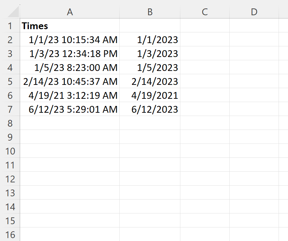288x241 pixels.
Task: Select cell containing 1/5/23 8:23:00 AM
Action: (70, 67)
